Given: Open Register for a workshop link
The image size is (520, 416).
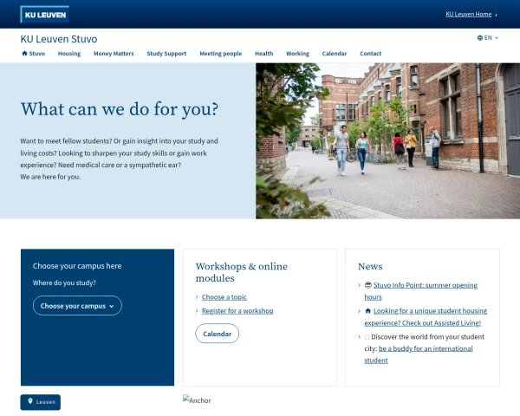Looking at the screenshot, I should tap(237, 311).
